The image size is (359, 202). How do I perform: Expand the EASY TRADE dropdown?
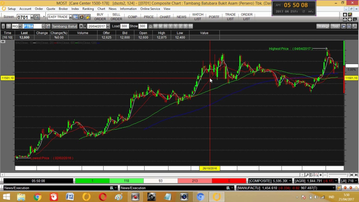(70, 17)
